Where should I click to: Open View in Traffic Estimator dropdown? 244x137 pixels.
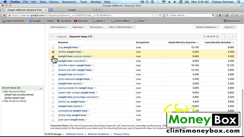coord(121,27)
